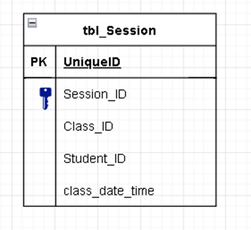Click empty grid canvas right of the table

[x=234, y=114]
